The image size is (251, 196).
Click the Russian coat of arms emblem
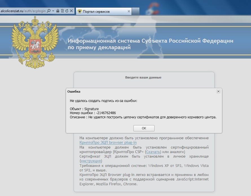(x=35, y=42)
